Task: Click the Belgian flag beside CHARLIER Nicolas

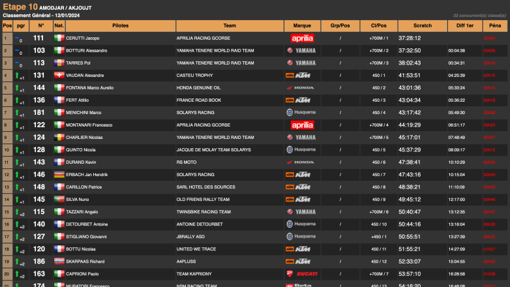Action: [59, 138]
